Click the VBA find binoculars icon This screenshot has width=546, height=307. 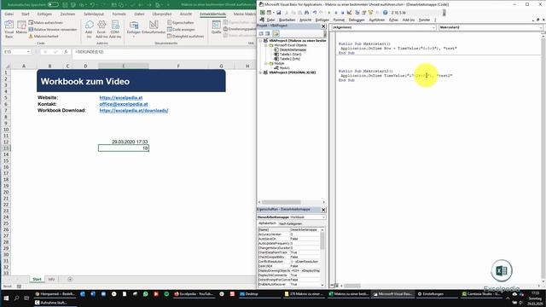tap(306, 13)
